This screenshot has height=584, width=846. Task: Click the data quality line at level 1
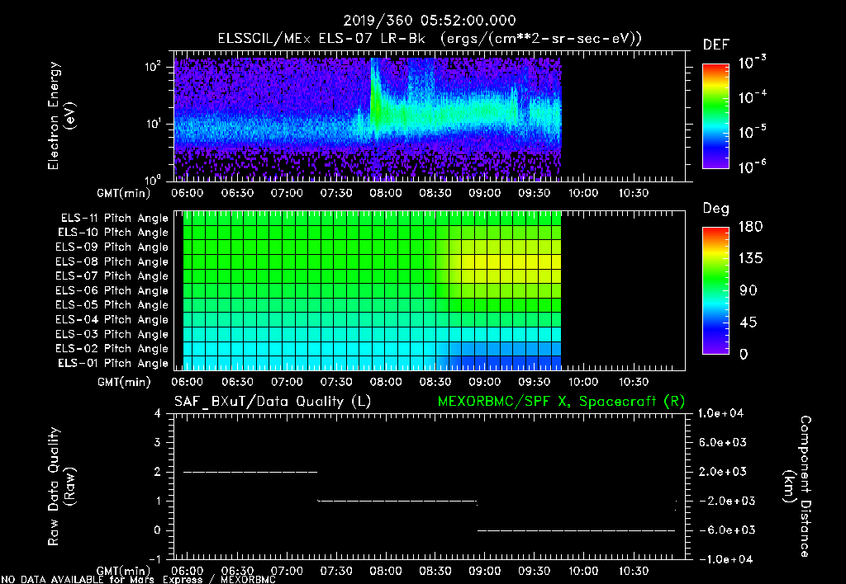(x=397, y=501)
